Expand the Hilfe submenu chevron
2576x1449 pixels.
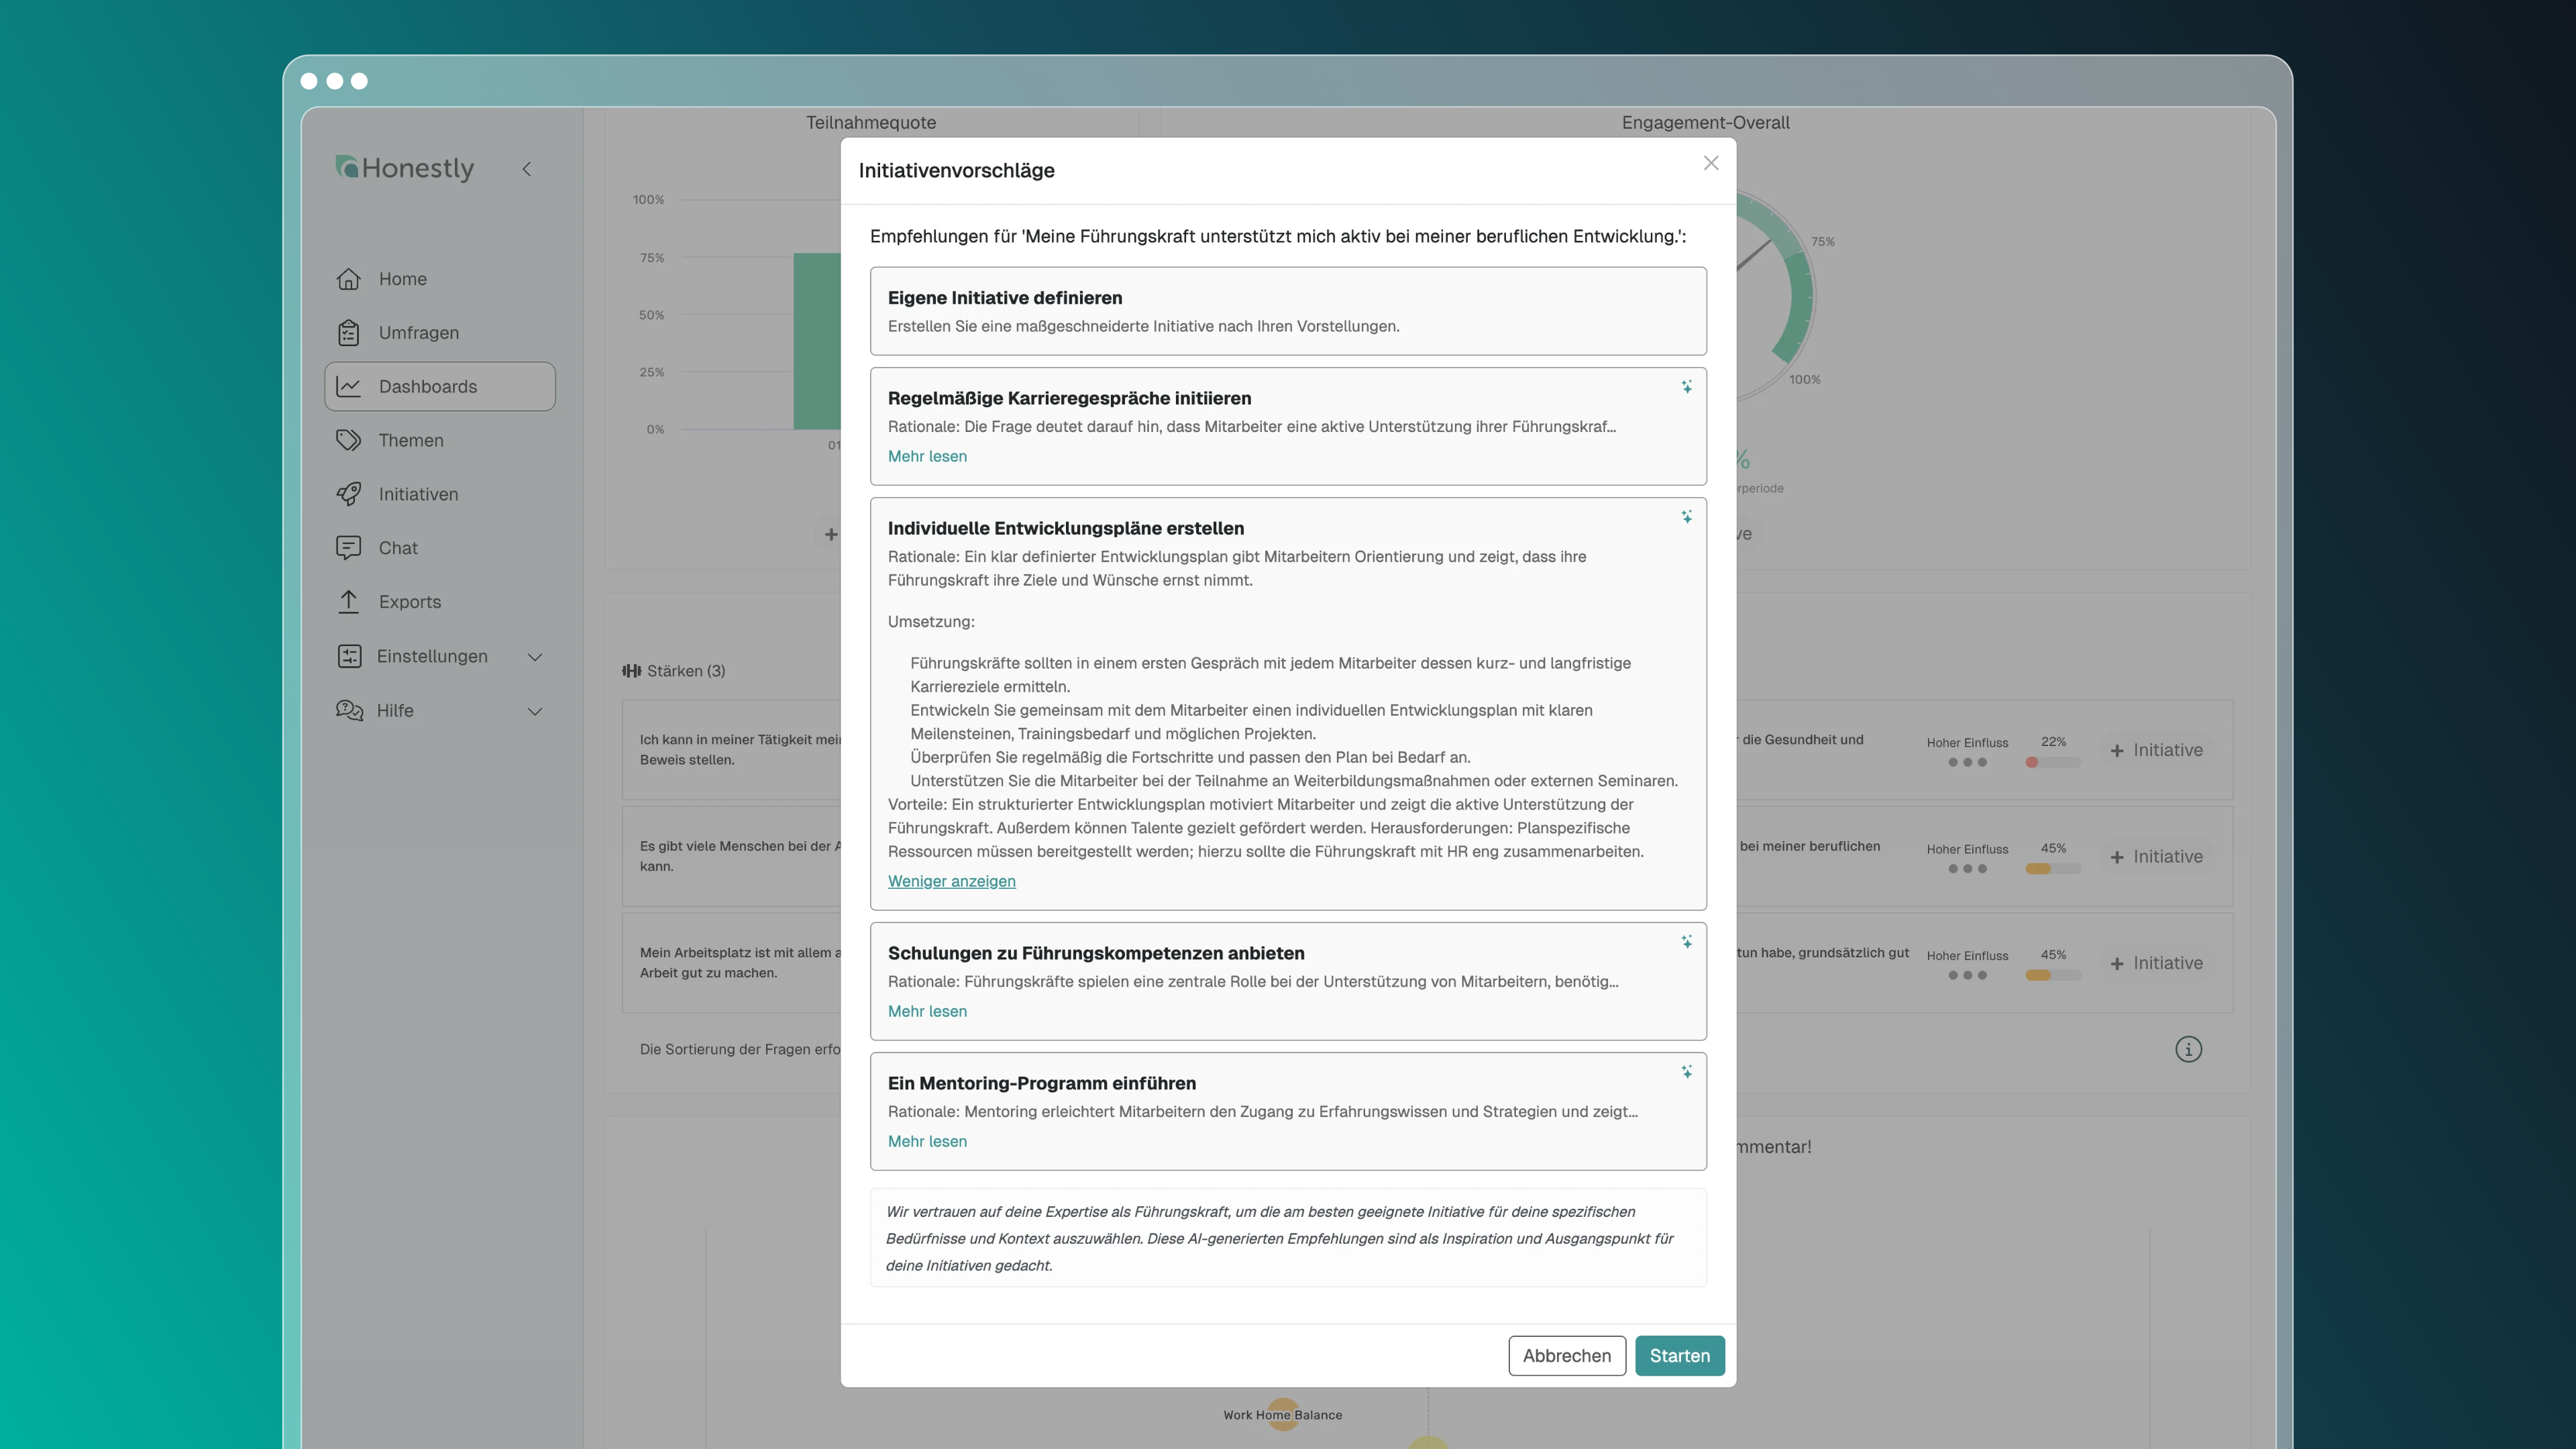click(x=535, y=711)
